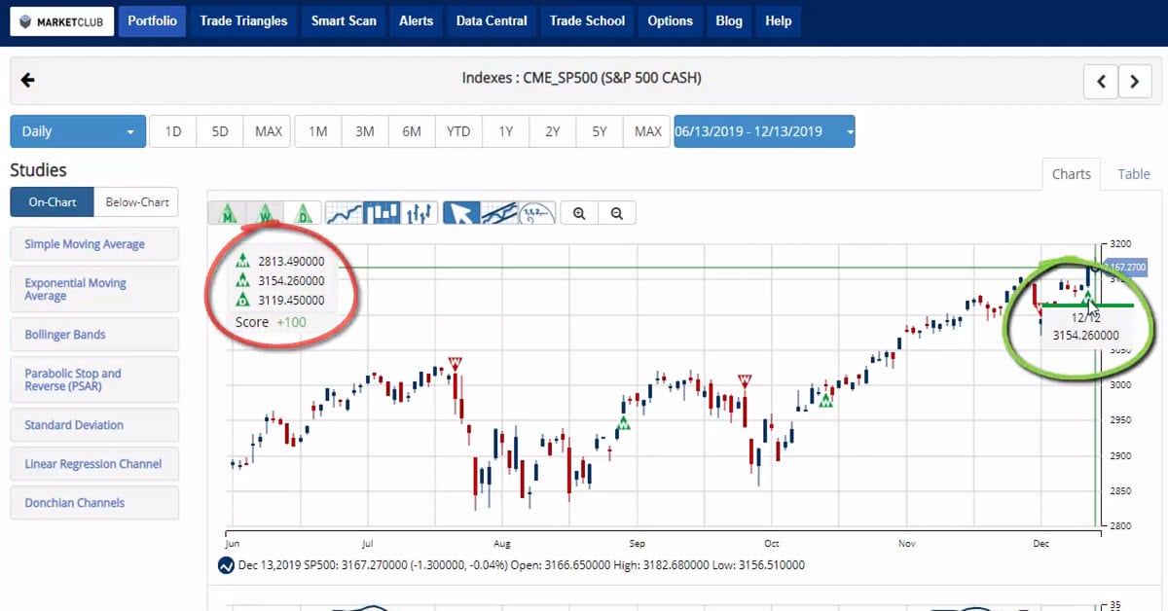Click the 12/12 green triangle marker
Image resolution: width=1168 pixels, height=611 pixels.
click(x=1088, y=296)
